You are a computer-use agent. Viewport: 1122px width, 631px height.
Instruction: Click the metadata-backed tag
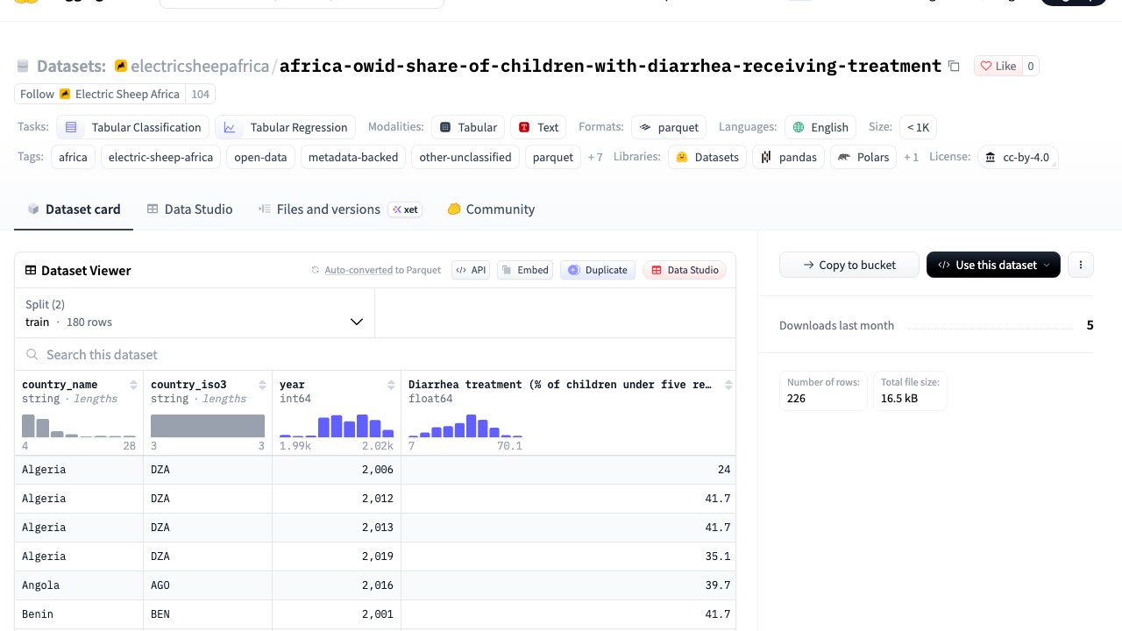tap(353, 157)
